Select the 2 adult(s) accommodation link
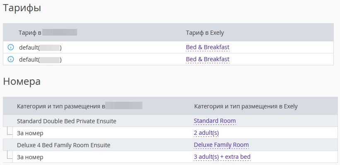 tap(206, 133)
